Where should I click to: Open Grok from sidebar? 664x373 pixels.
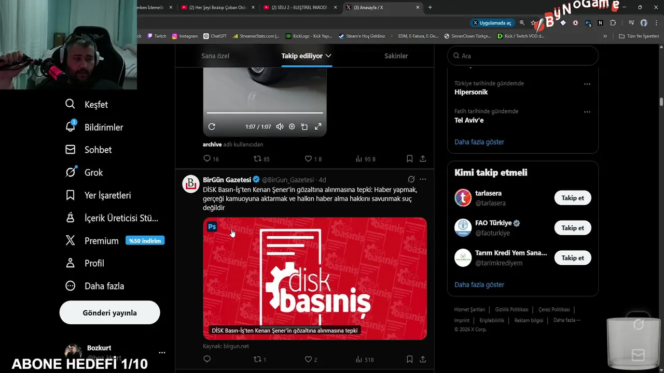(x=70, y=172)
